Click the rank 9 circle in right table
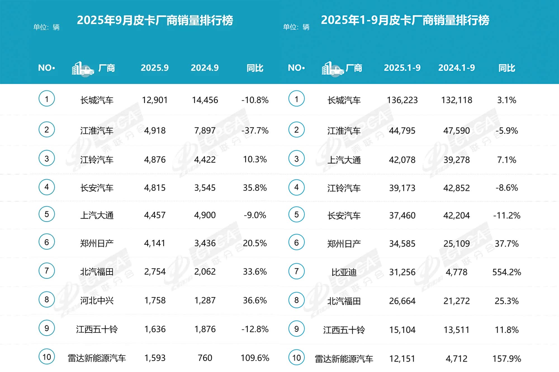Viewport: 559px width, 372px height. point(297,329)
